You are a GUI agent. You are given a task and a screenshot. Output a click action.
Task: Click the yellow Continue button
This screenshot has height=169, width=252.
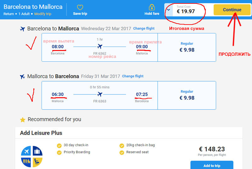pos(232,10)
